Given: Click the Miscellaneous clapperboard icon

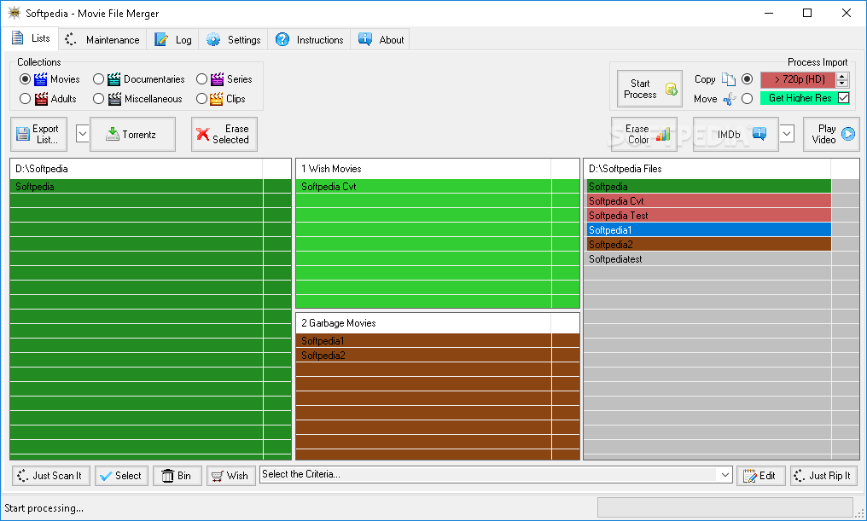Looking at the screenshot, I should 114,99.
